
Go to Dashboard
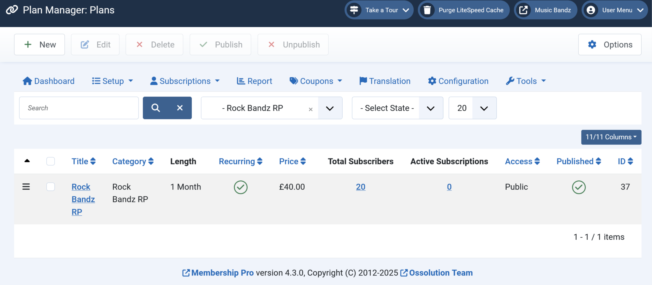[49, 81]
